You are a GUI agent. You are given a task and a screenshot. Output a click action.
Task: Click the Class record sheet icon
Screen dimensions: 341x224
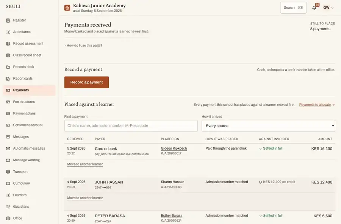point(8,55)
